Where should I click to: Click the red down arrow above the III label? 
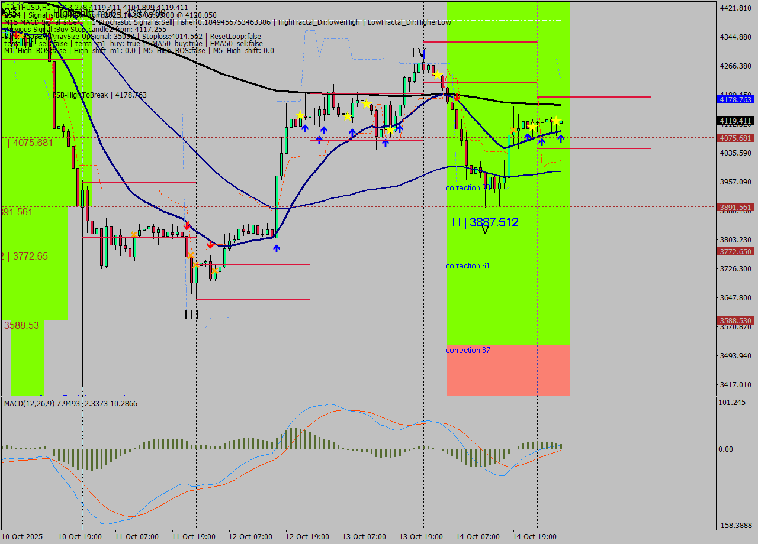coord(188,225)
